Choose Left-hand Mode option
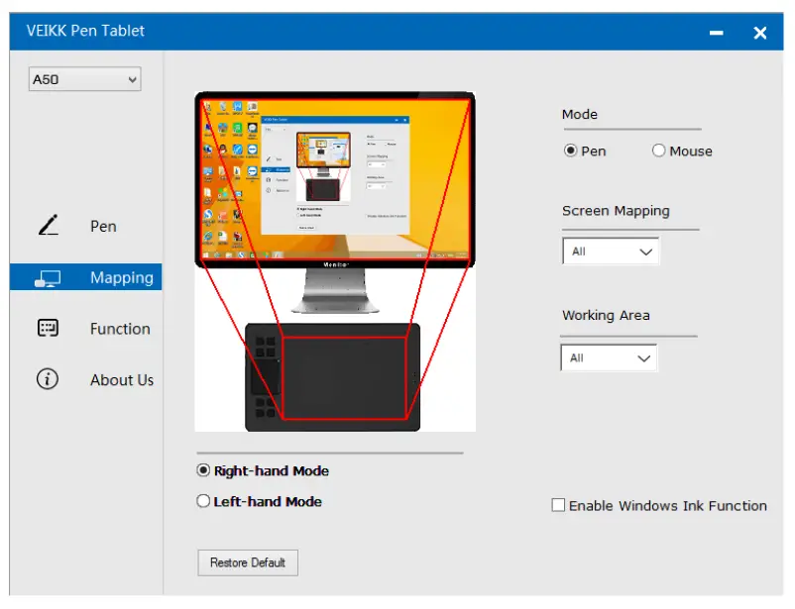The height and width of the screenshot is (609, 795). coord(204,502)
